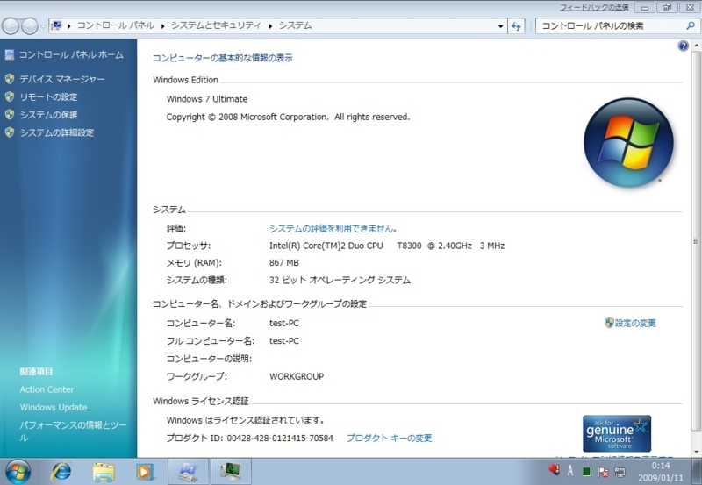Click shield icon beside リモートの設定
Viewport: 702px width, 485px height.
(10, 96)
